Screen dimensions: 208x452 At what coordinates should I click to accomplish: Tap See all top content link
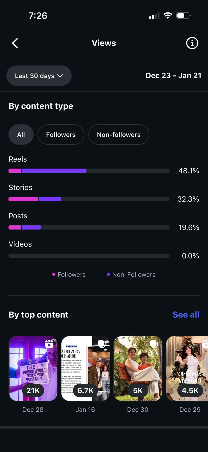tap(186, 315)
